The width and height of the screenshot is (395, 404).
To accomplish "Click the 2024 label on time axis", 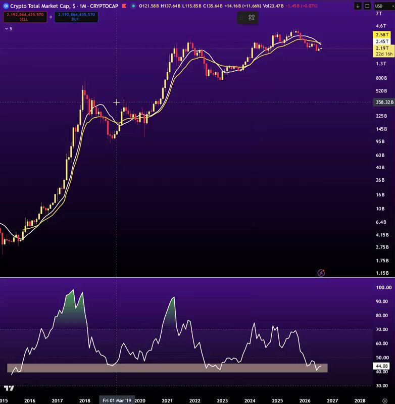I will (250, 400).
